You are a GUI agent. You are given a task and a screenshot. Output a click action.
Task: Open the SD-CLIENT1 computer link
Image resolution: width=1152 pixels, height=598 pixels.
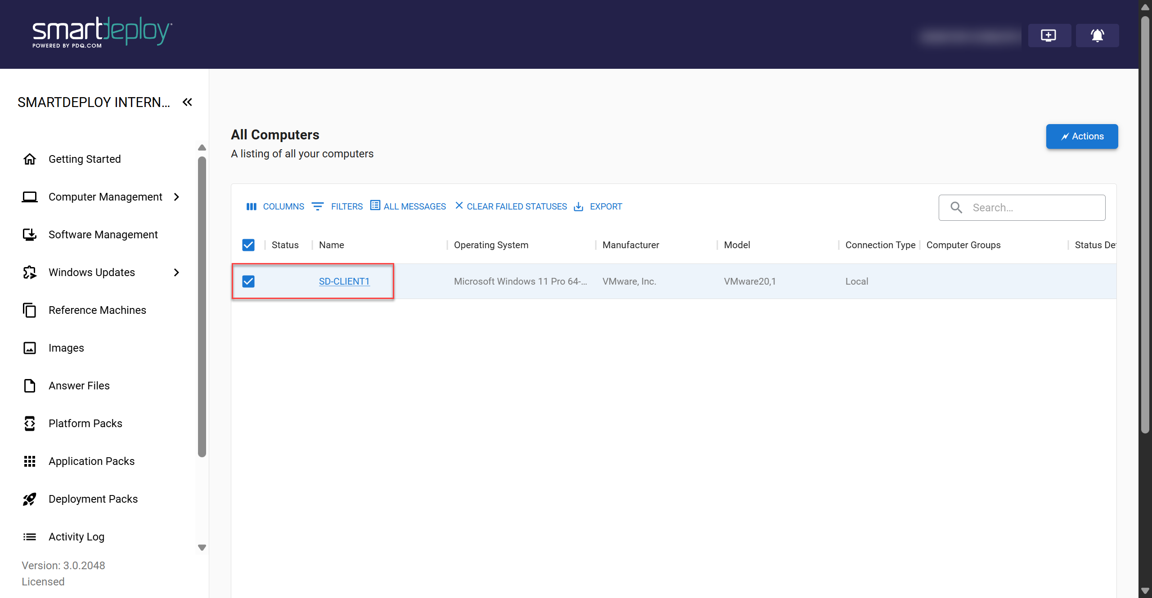(344, 281)
